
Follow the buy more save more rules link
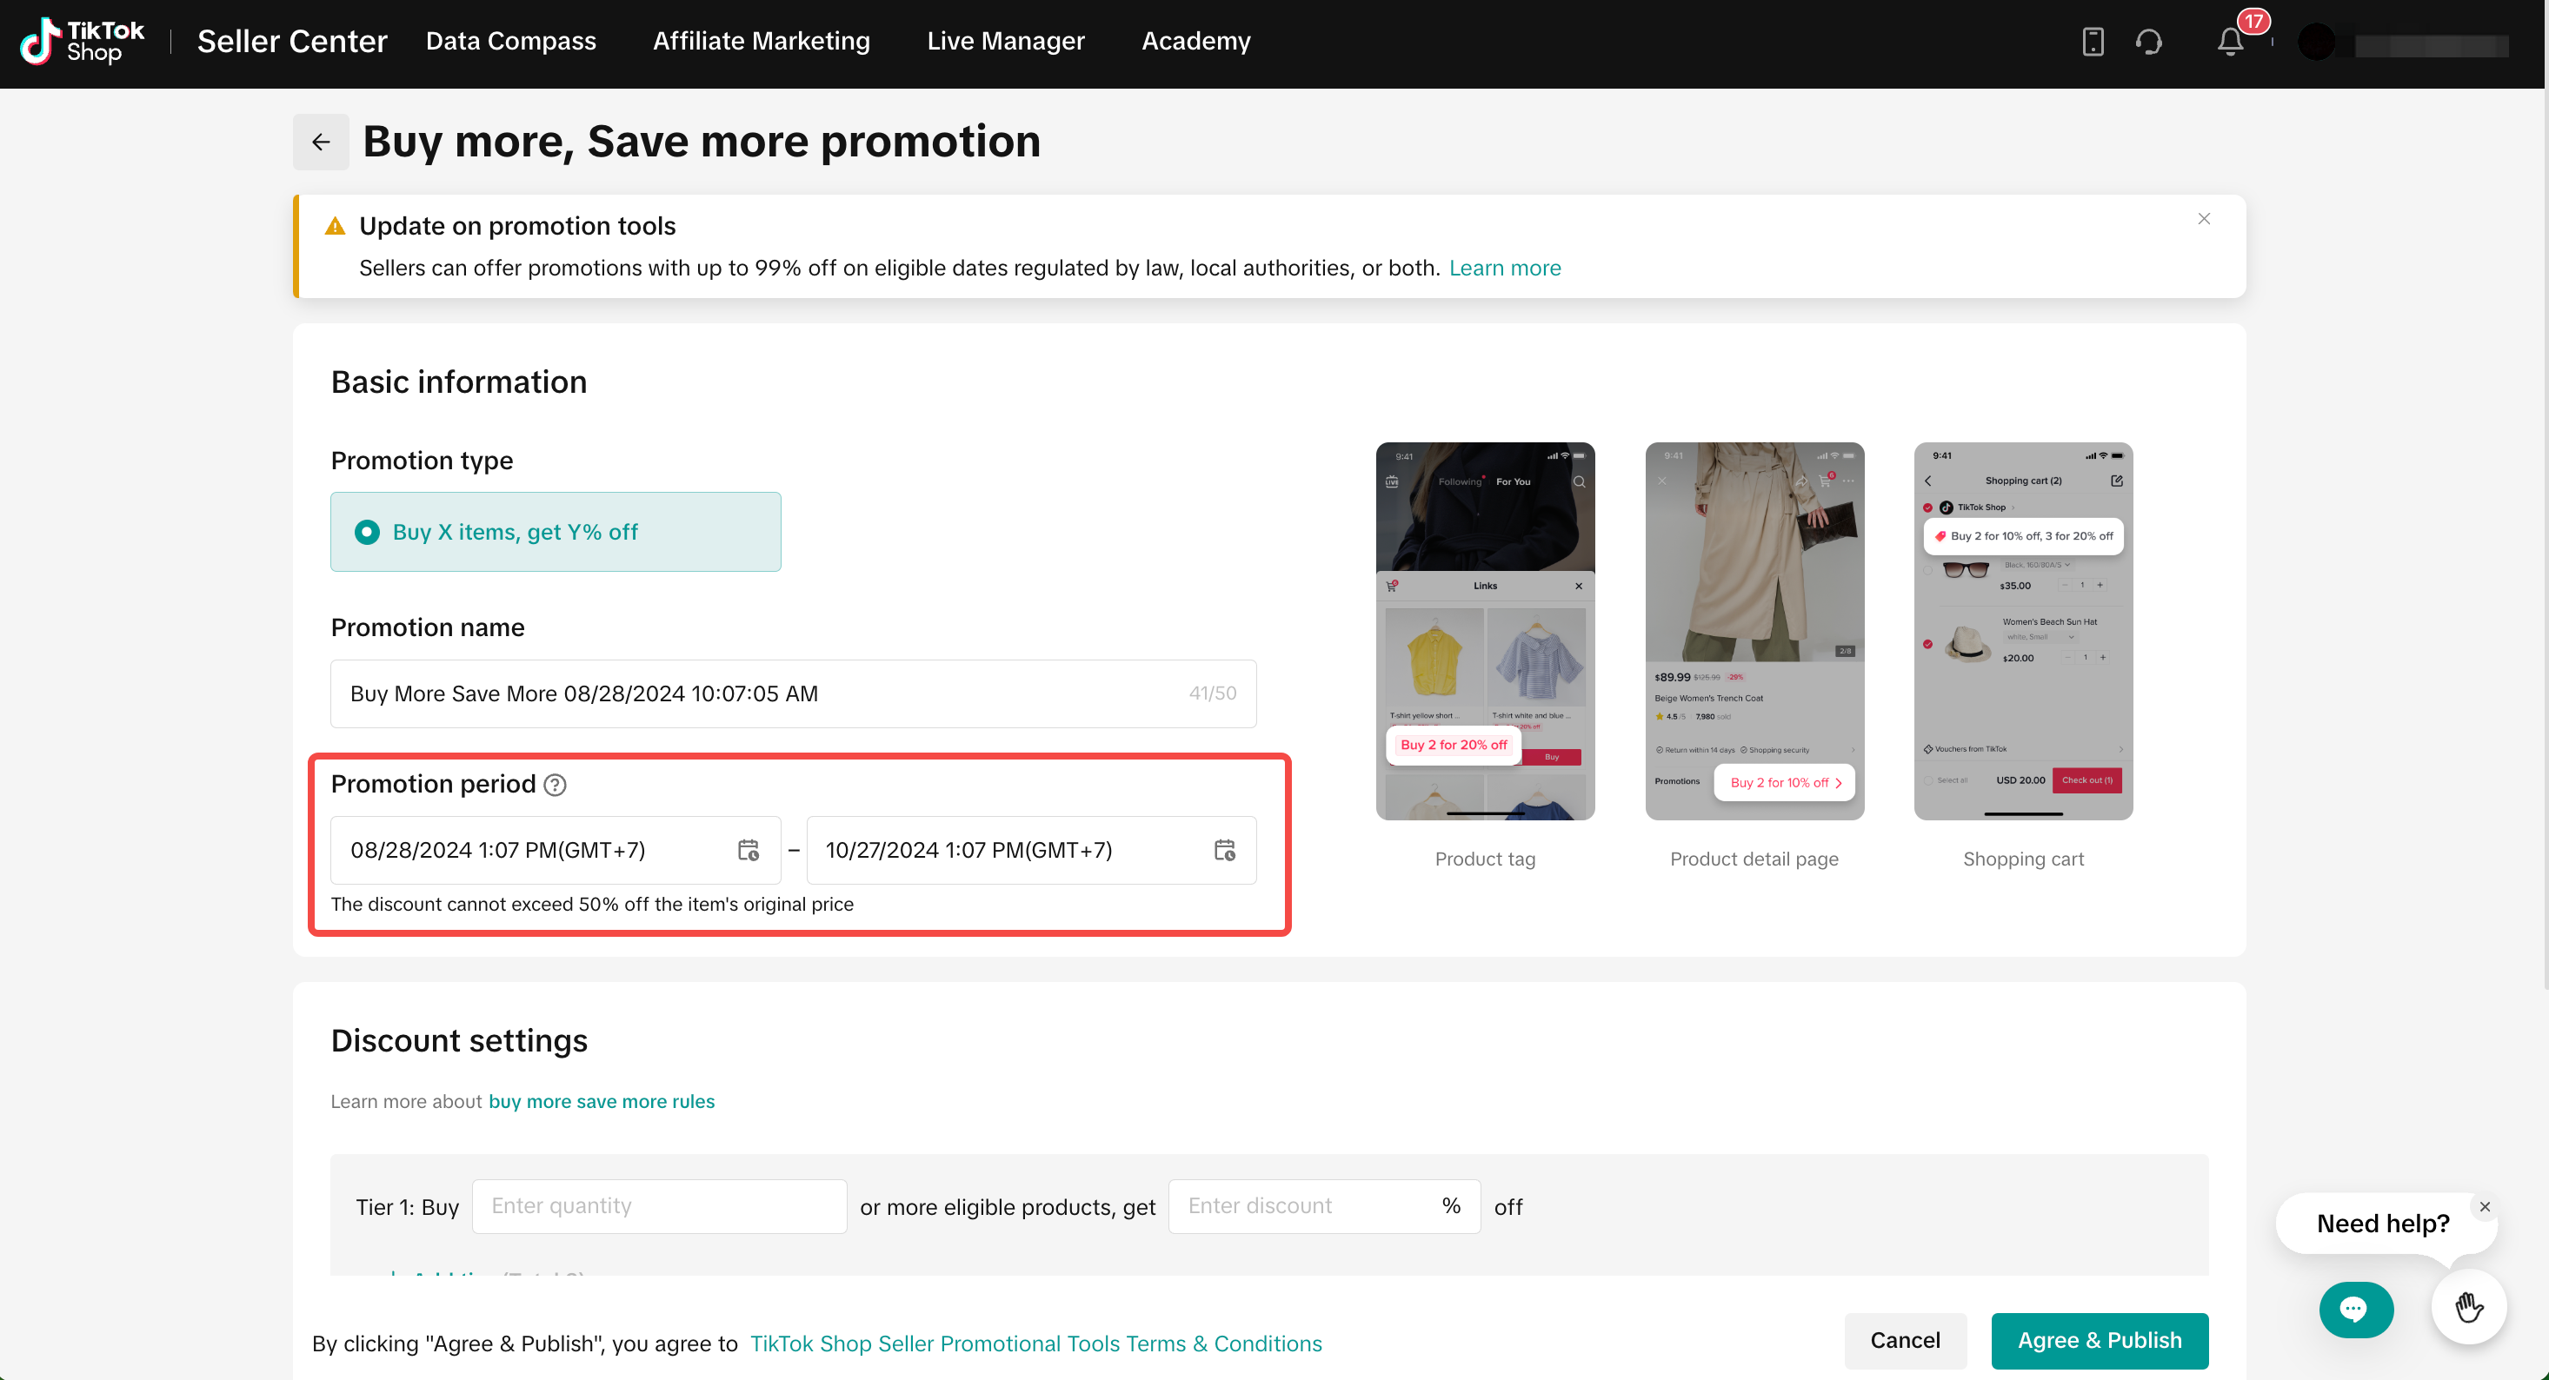click(x=601, y=1101)
